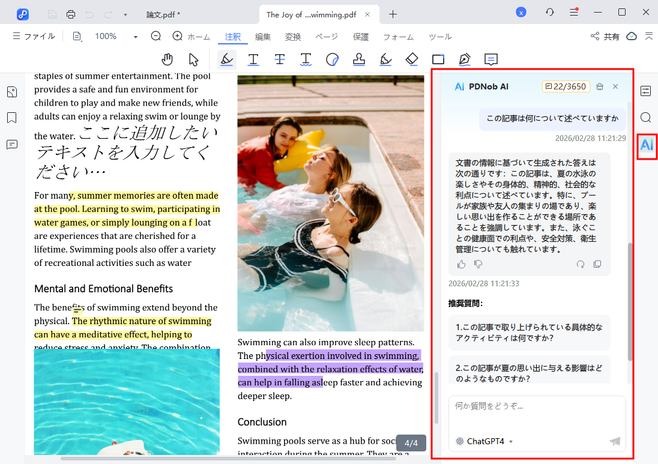Image resolution: width=658 pixels, height=464 pixels.
Task: Open the bookmarks panel in left sidebar
Action: [x=11, y=118]
